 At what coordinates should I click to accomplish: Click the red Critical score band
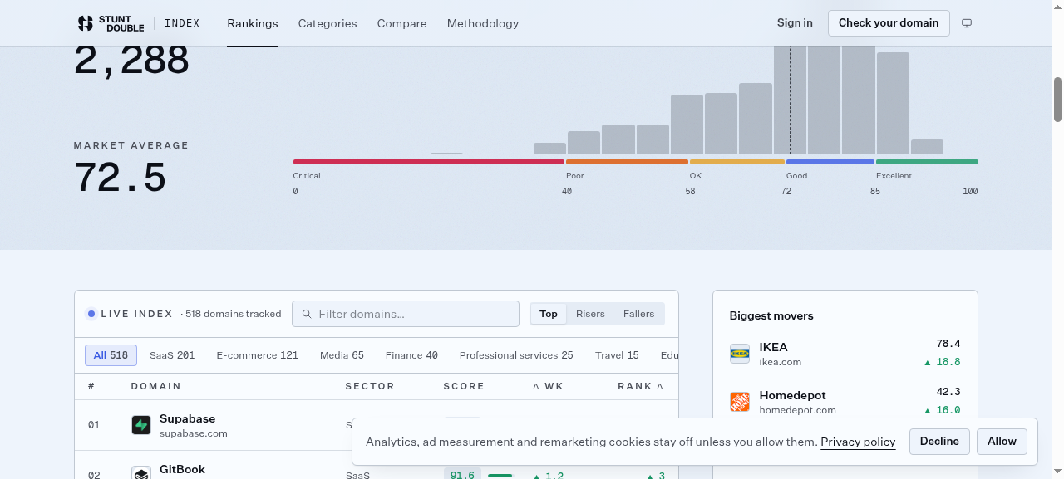click(x=429, y=162)
